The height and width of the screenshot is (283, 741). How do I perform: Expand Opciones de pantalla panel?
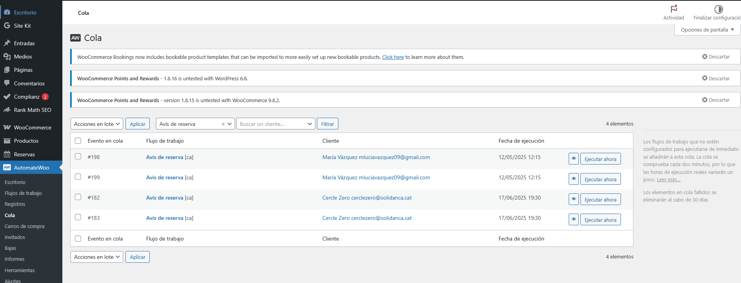(707, 30)
